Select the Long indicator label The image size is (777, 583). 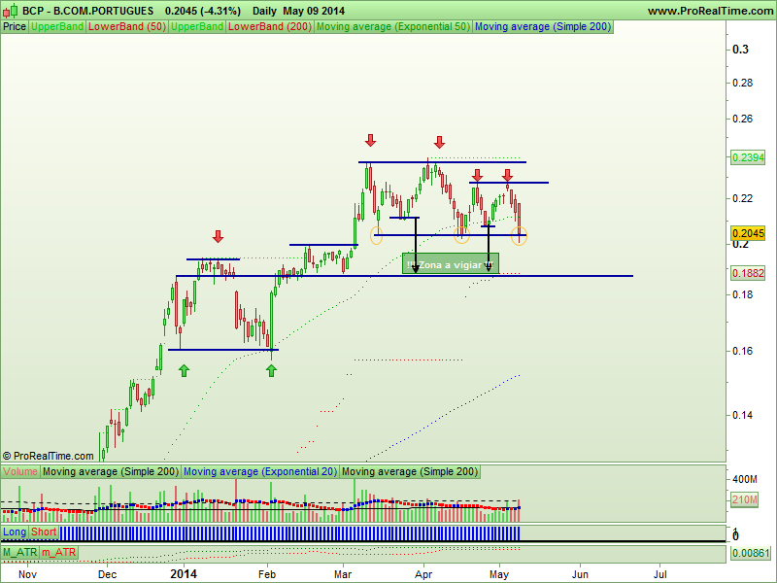15,532
